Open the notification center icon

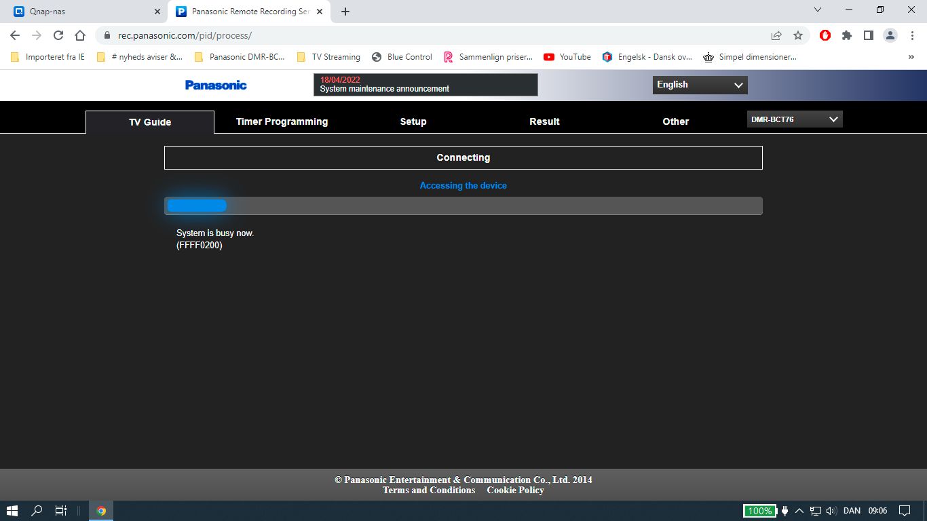pos(905,511)
